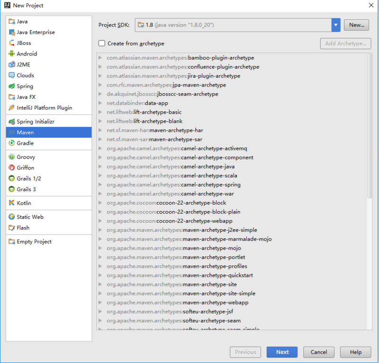Click the Next button
379x363 pixels.
282,352
